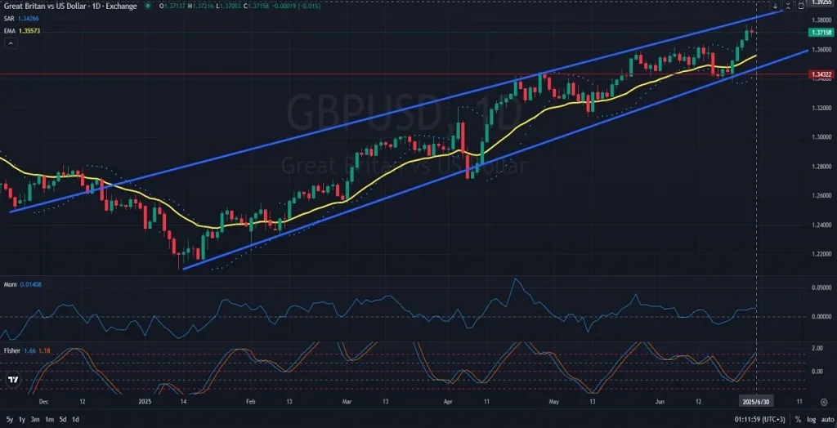The width and height of the screenshot is (837, 428).
Task: Click the TradingView logo
Action: point(13,380)
